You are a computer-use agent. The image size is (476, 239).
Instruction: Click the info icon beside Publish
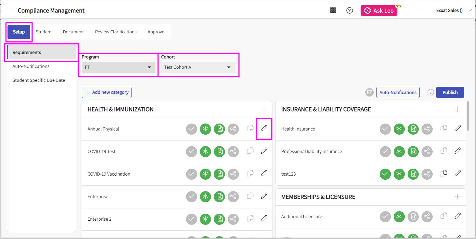(x=430, y=92)
